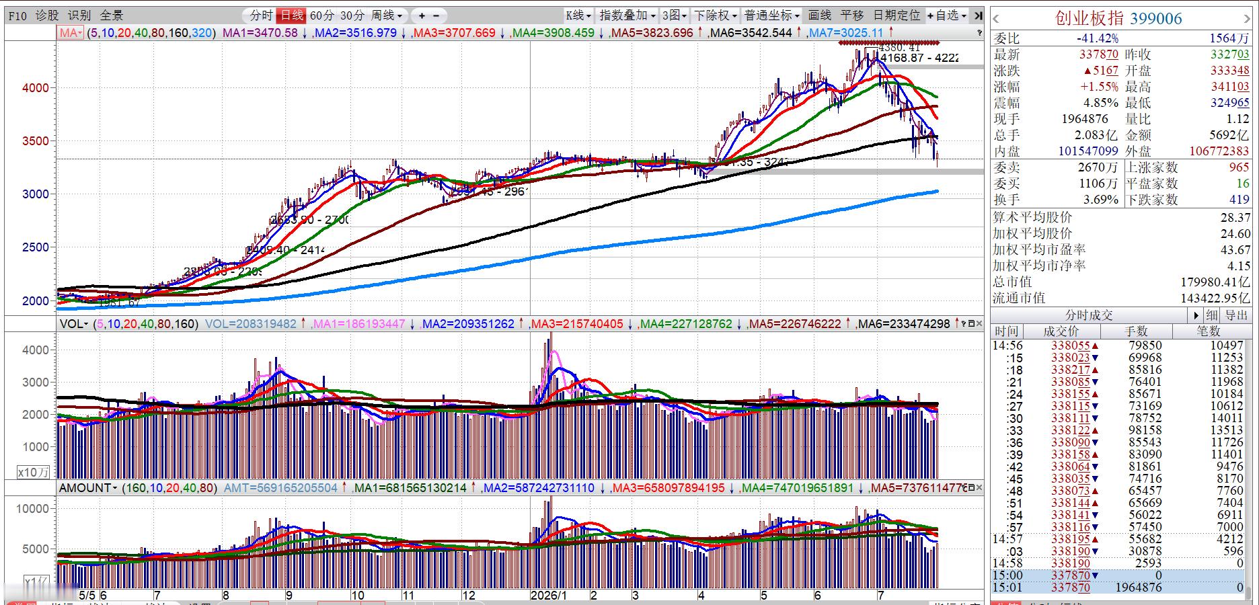Select 14:56 trade row
The height and width of the screenshot is (605, 1259).
(x=1117, y=346)
